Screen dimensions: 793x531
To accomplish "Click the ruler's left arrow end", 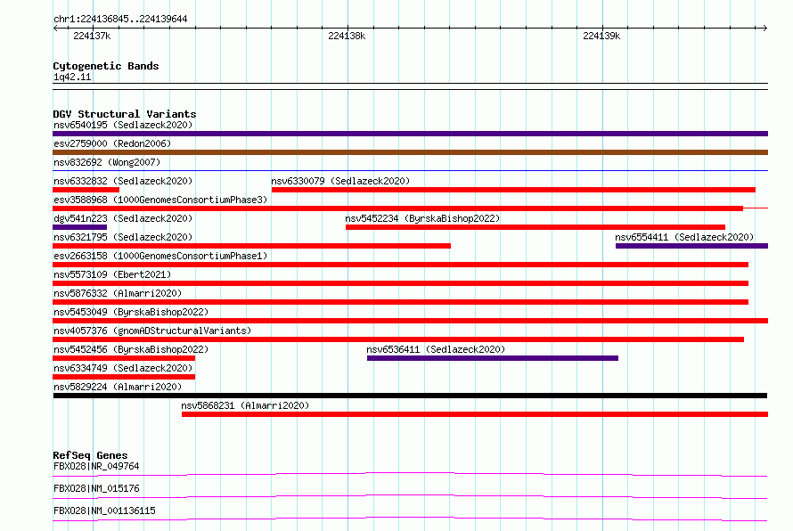I will tap(55, 28).
